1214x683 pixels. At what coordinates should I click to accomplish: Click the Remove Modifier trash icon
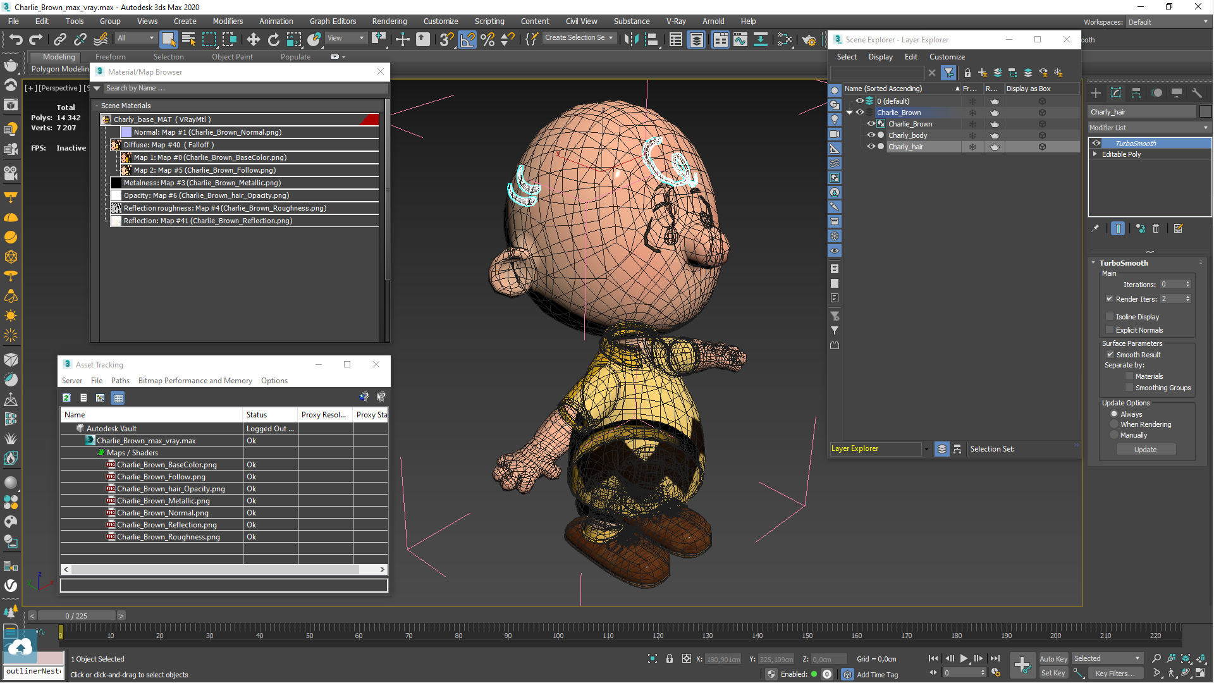1156,229
